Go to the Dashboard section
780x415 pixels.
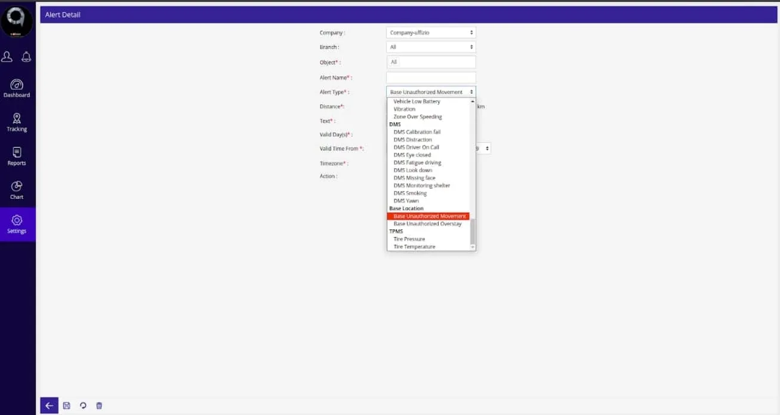(17, 88)
